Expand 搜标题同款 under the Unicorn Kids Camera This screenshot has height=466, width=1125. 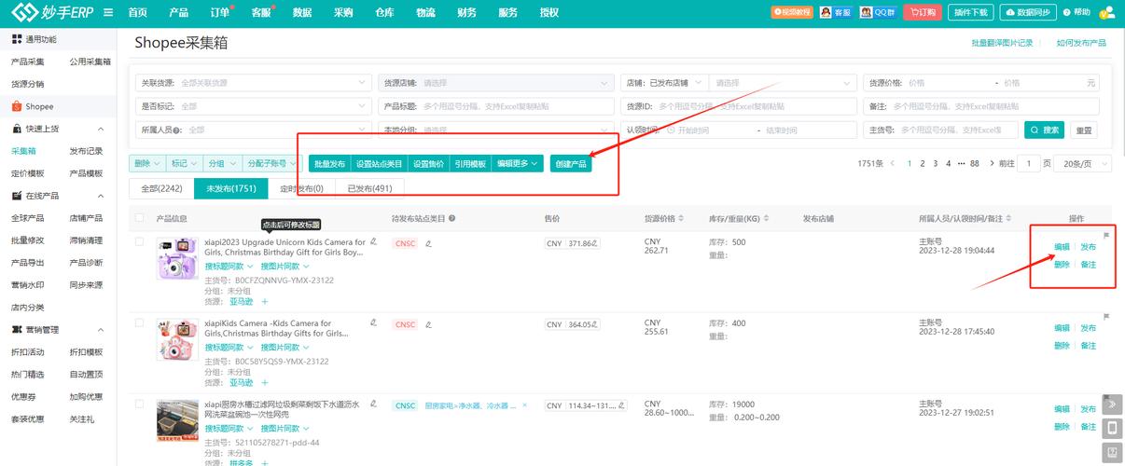228,267
